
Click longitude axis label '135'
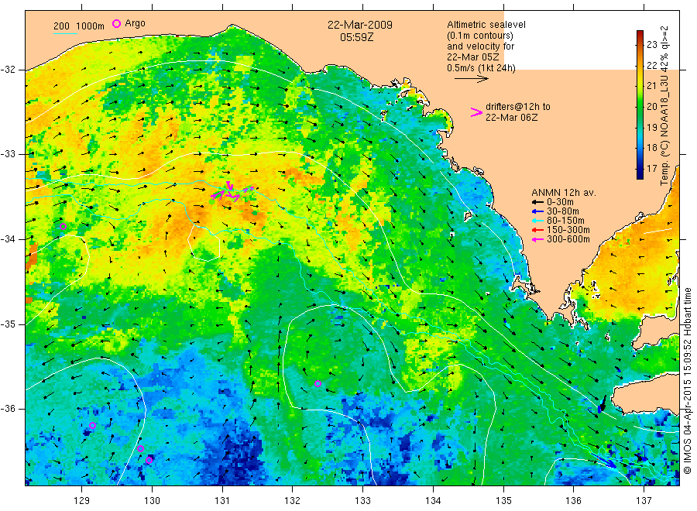point(503,501)
